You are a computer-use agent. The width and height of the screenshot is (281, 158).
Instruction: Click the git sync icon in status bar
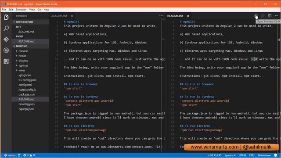19,155
